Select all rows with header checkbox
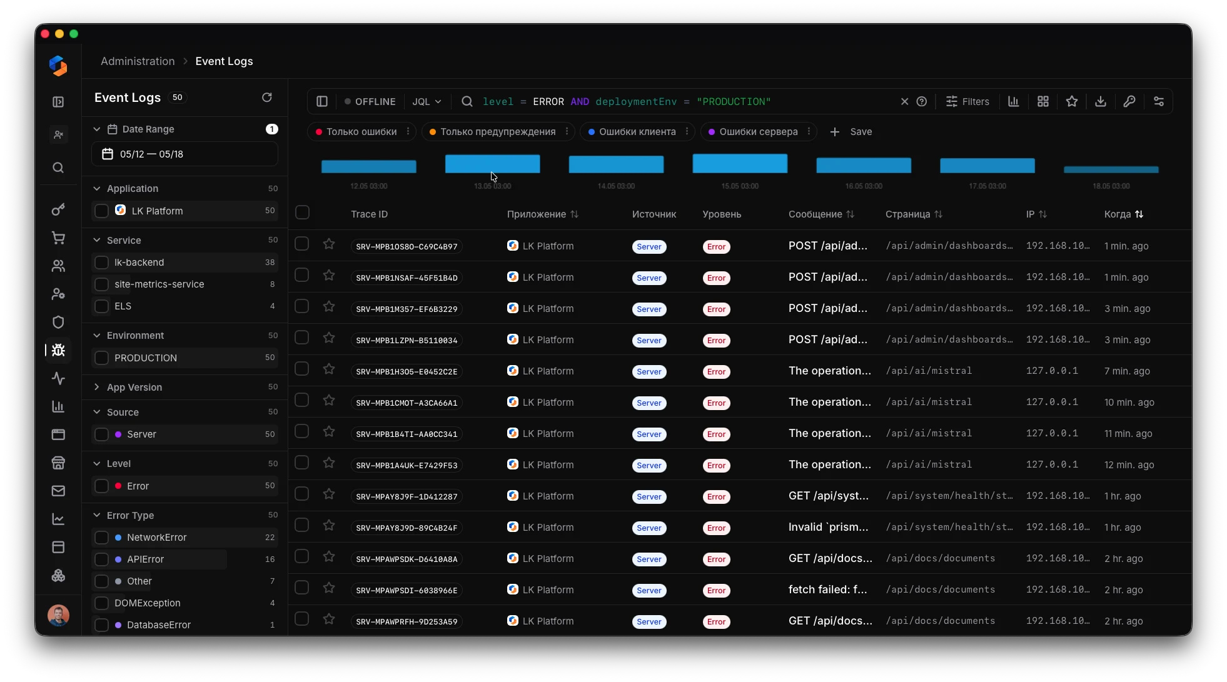Viewport: 1227px width, 682px height. pos(302,213)
